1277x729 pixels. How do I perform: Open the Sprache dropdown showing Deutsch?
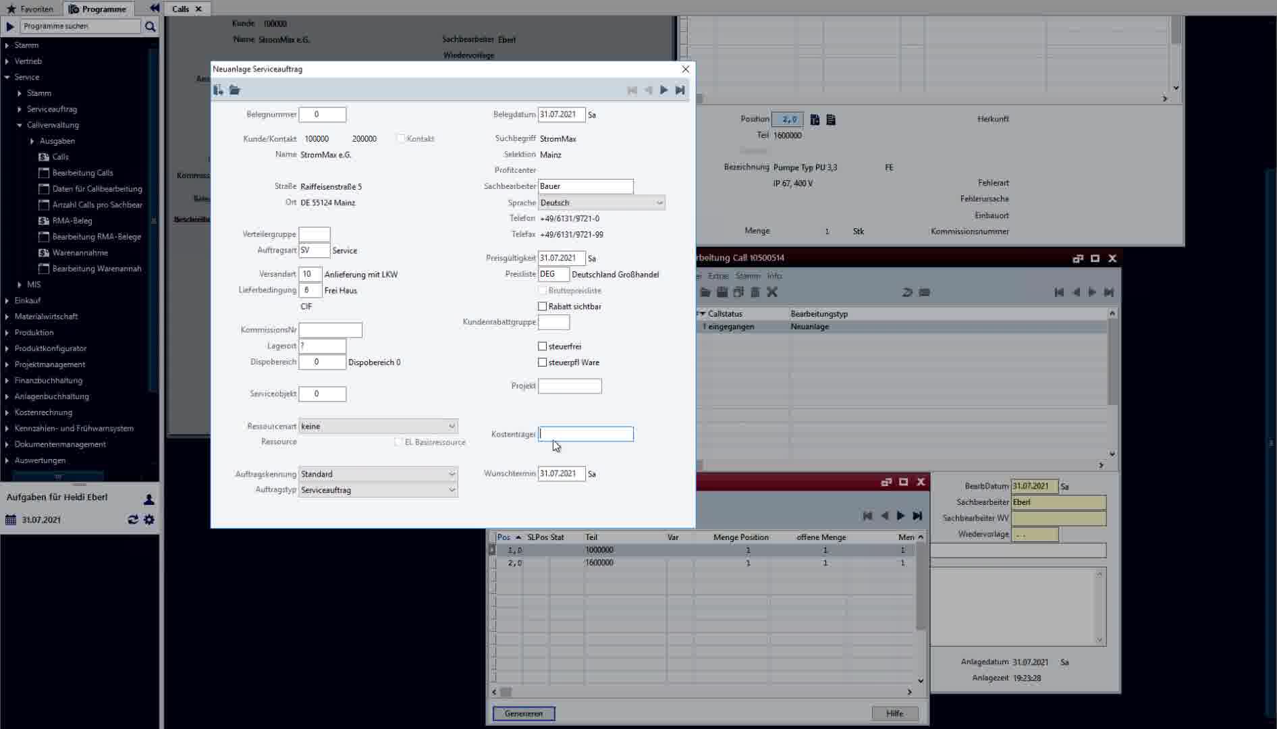tap(601, 202)
